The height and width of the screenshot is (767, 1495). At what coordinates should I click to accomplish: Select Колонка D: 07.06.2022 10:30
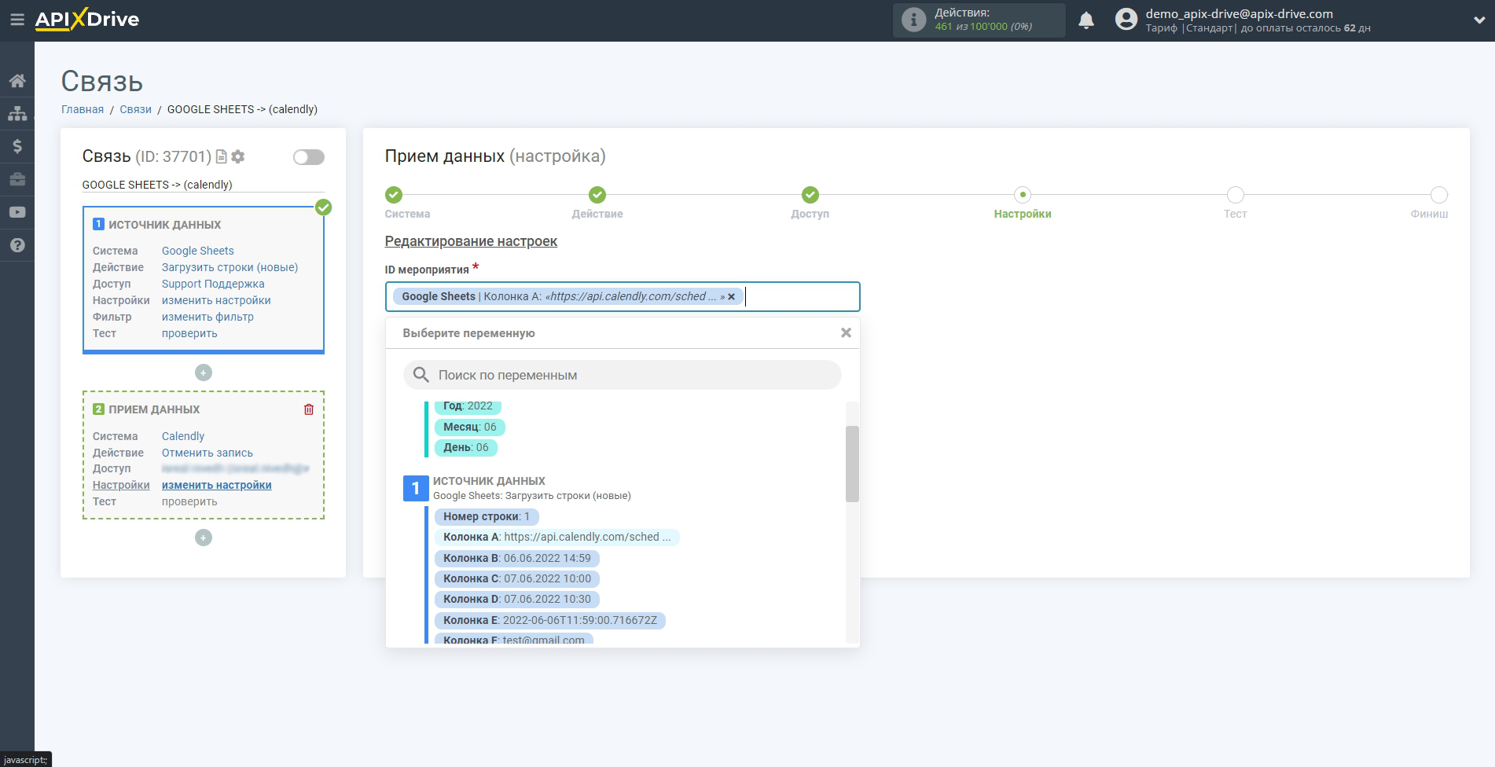tap(517, 599)
